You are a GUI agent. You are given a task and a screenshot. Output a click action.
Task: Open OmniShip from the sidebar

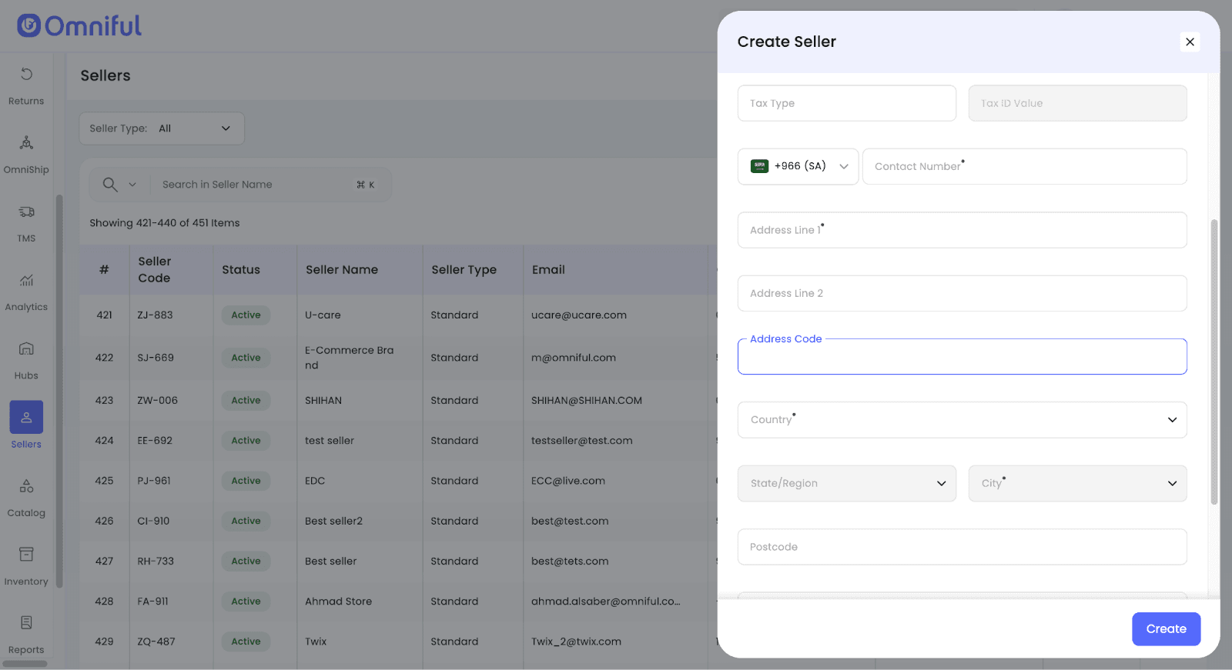click(x=26, y=143)
